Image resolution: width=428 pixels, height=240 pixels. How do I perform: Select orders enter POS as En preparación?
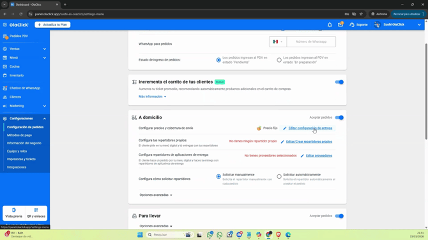[x=279, y=60]
